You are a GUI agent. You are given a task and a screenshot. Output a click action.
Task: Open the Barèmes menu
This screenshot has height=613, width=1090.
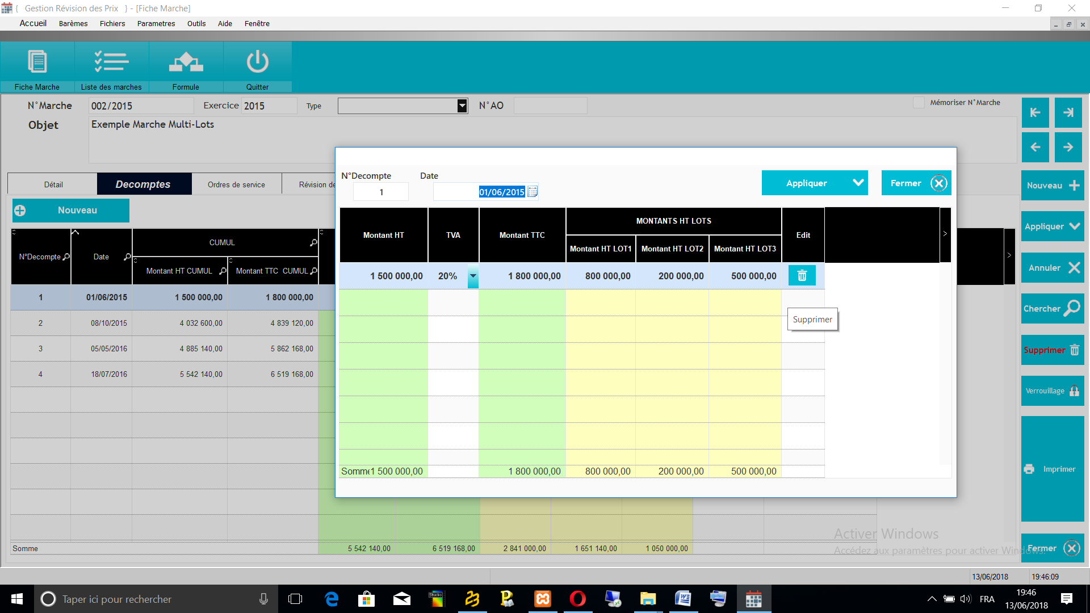73,23
